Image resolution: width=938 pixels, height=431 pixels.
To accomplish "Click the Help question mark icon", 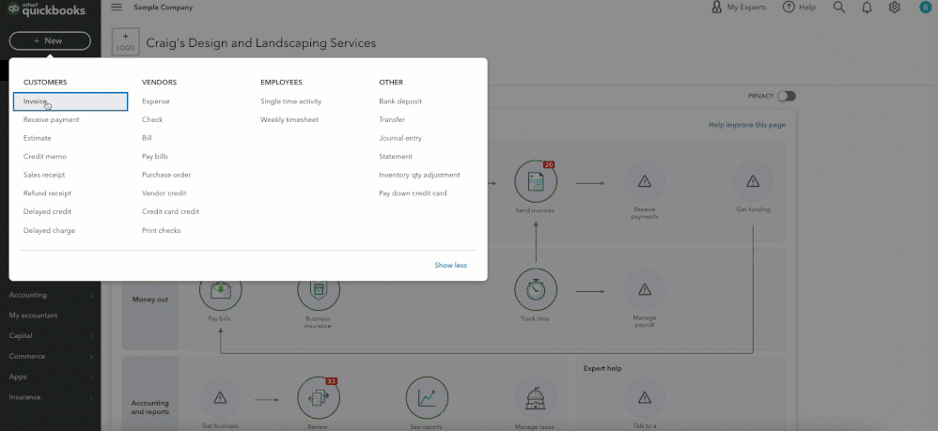I will [x=789, y=8].
